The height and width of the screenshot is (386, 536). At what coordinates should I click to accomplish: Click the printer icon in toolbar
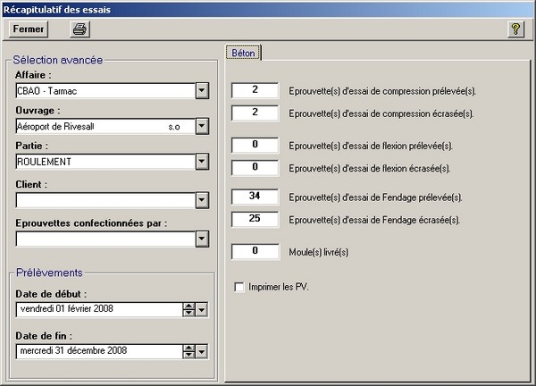[x=80, y=29]
